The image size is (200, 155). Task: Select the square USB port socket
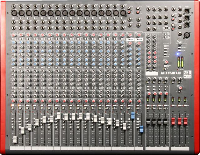coord(166,27)
